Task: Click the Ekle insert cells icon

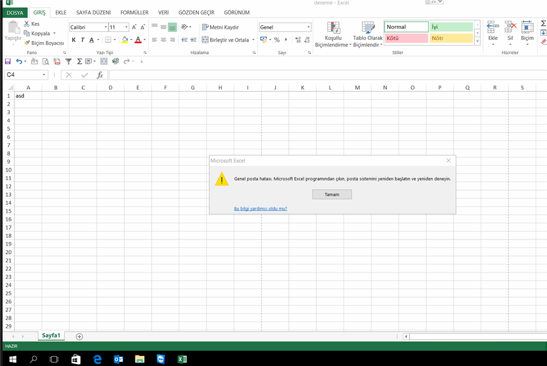Action: pos(493,27)
